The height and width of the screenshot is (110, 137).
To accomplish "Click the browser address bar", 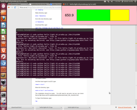I will tap(40, 7).
